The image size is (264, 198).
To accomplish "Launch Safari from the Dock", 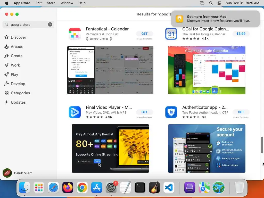I will point(53,187).
